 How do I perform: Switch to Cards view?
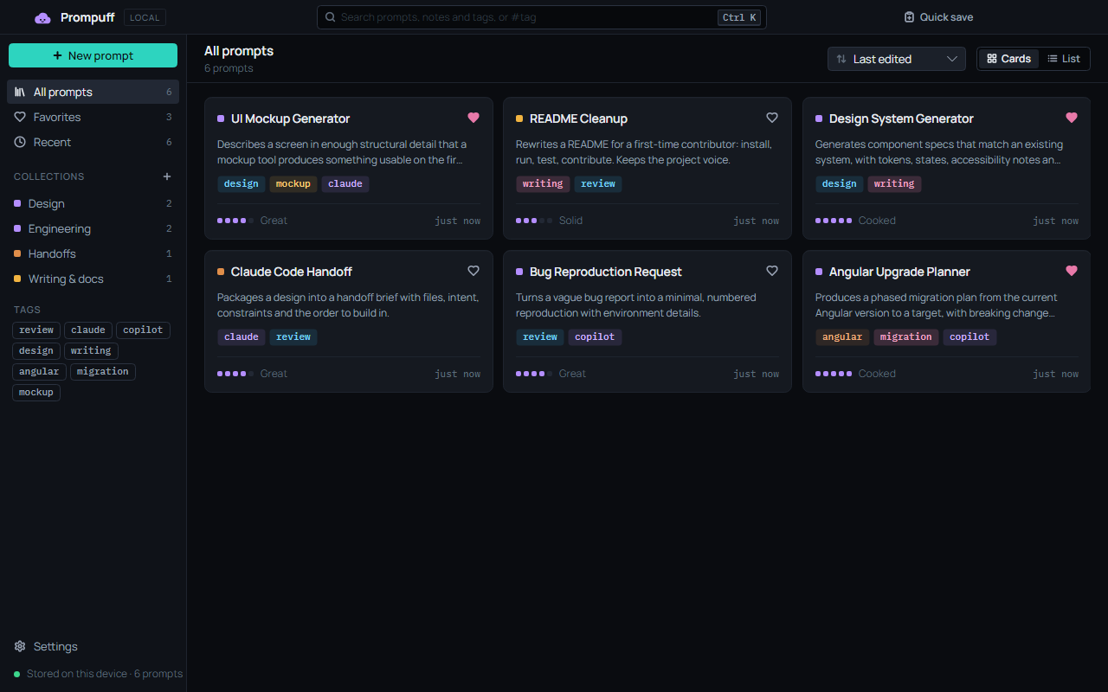1008,59
